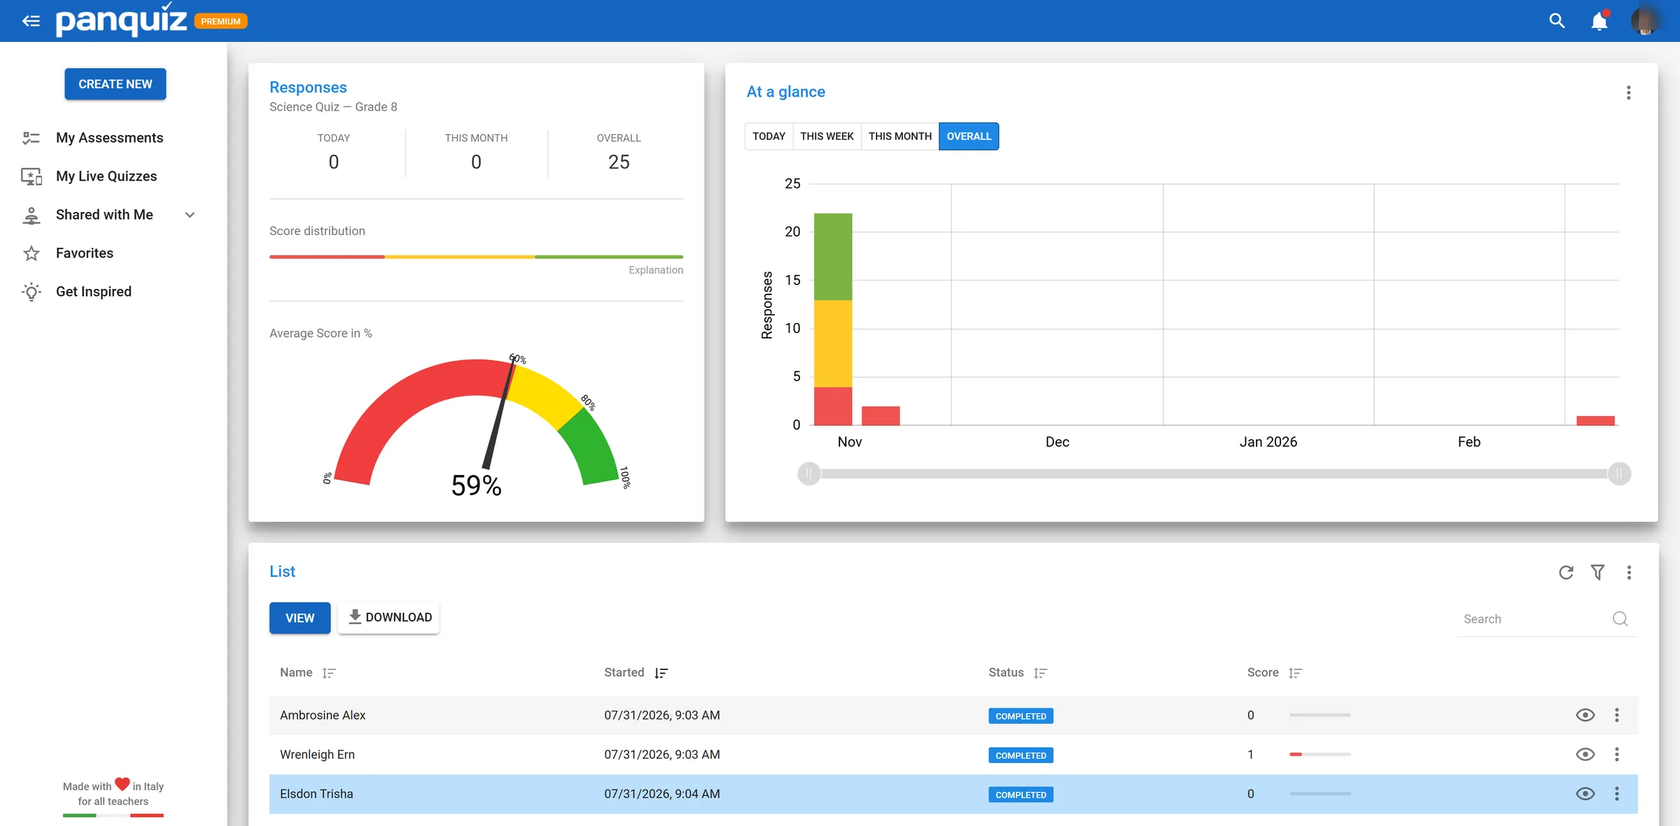
Task: Open the search magnifier in top bar
Action: 1557,21
